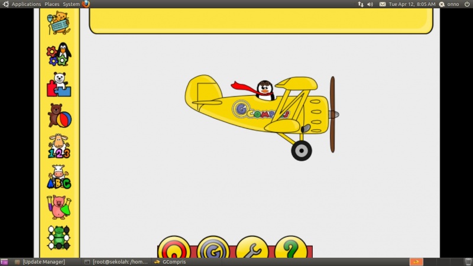Screen dimensions: 473x266
Task: Open the sheep 123 math activities
Action: [x=59, y=146]
